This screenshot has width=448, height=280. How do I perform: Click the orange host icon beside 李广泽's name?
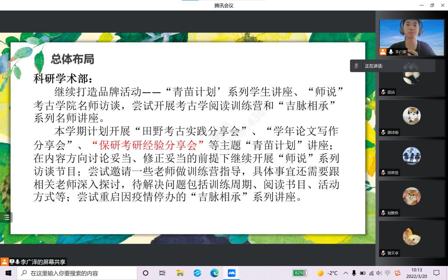coord(383,52)
